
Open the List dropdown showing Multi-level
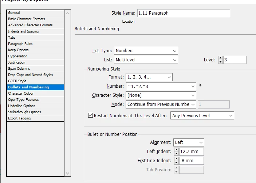coord(146,60)
